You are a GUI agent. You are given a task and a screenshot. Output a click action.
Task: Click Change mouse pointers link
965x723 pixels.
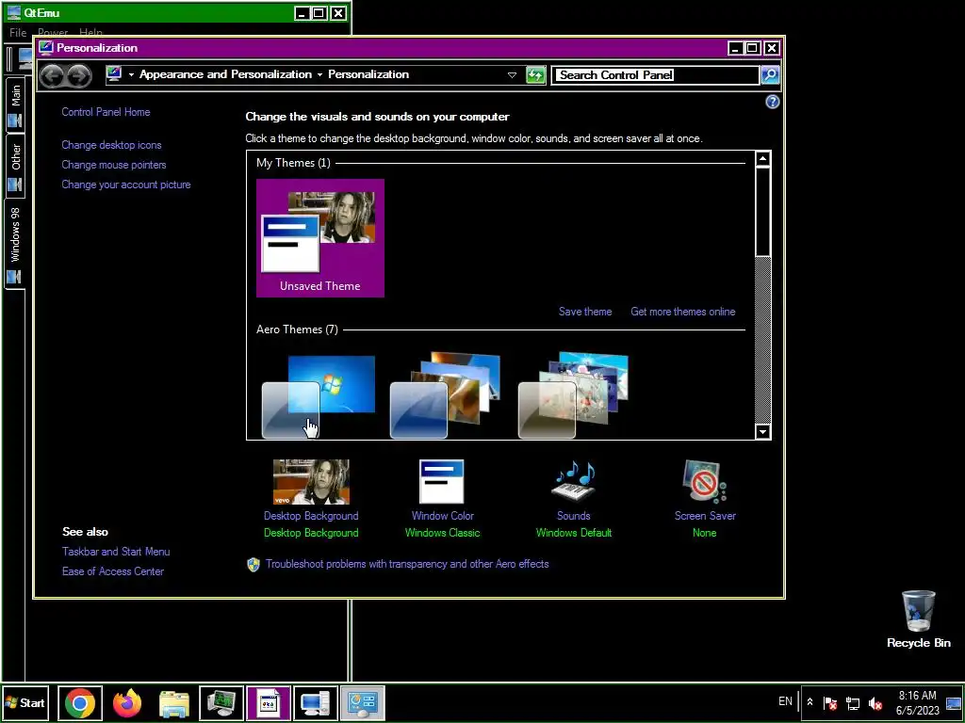[114, 165]
